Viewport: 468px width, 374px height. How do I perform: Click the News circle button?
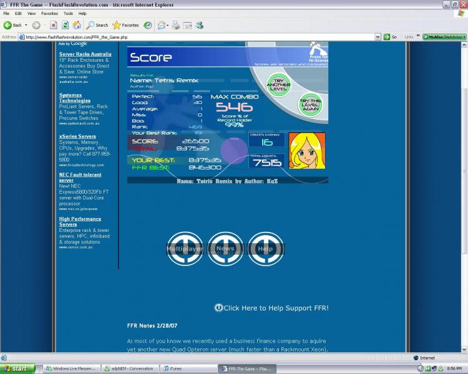[225, 249]
